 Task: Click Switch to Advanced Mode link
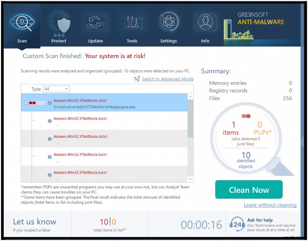[x=167, y=79]
